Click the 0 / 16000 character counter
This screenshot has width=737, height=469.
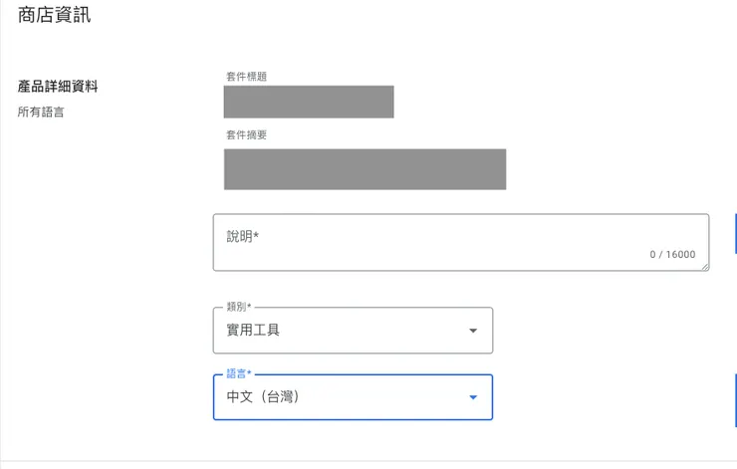[x=672, y=255]
